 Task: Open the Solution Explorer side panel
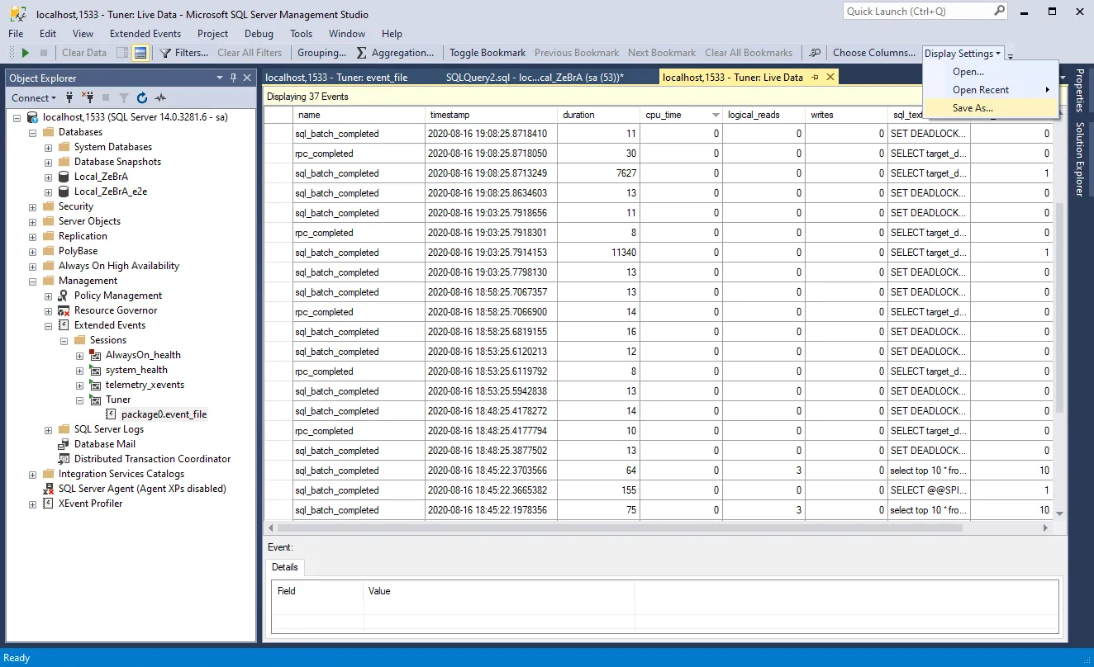[1079, 158]
